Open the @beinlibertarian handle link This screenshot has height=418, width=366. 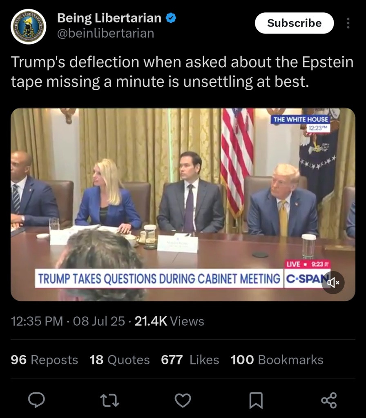pos(105,33)
